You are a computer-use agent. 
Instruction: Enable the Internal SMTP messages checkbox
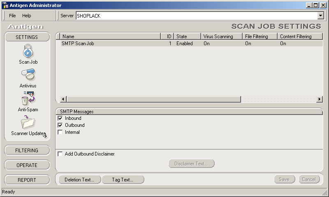[x=60, y=132]
